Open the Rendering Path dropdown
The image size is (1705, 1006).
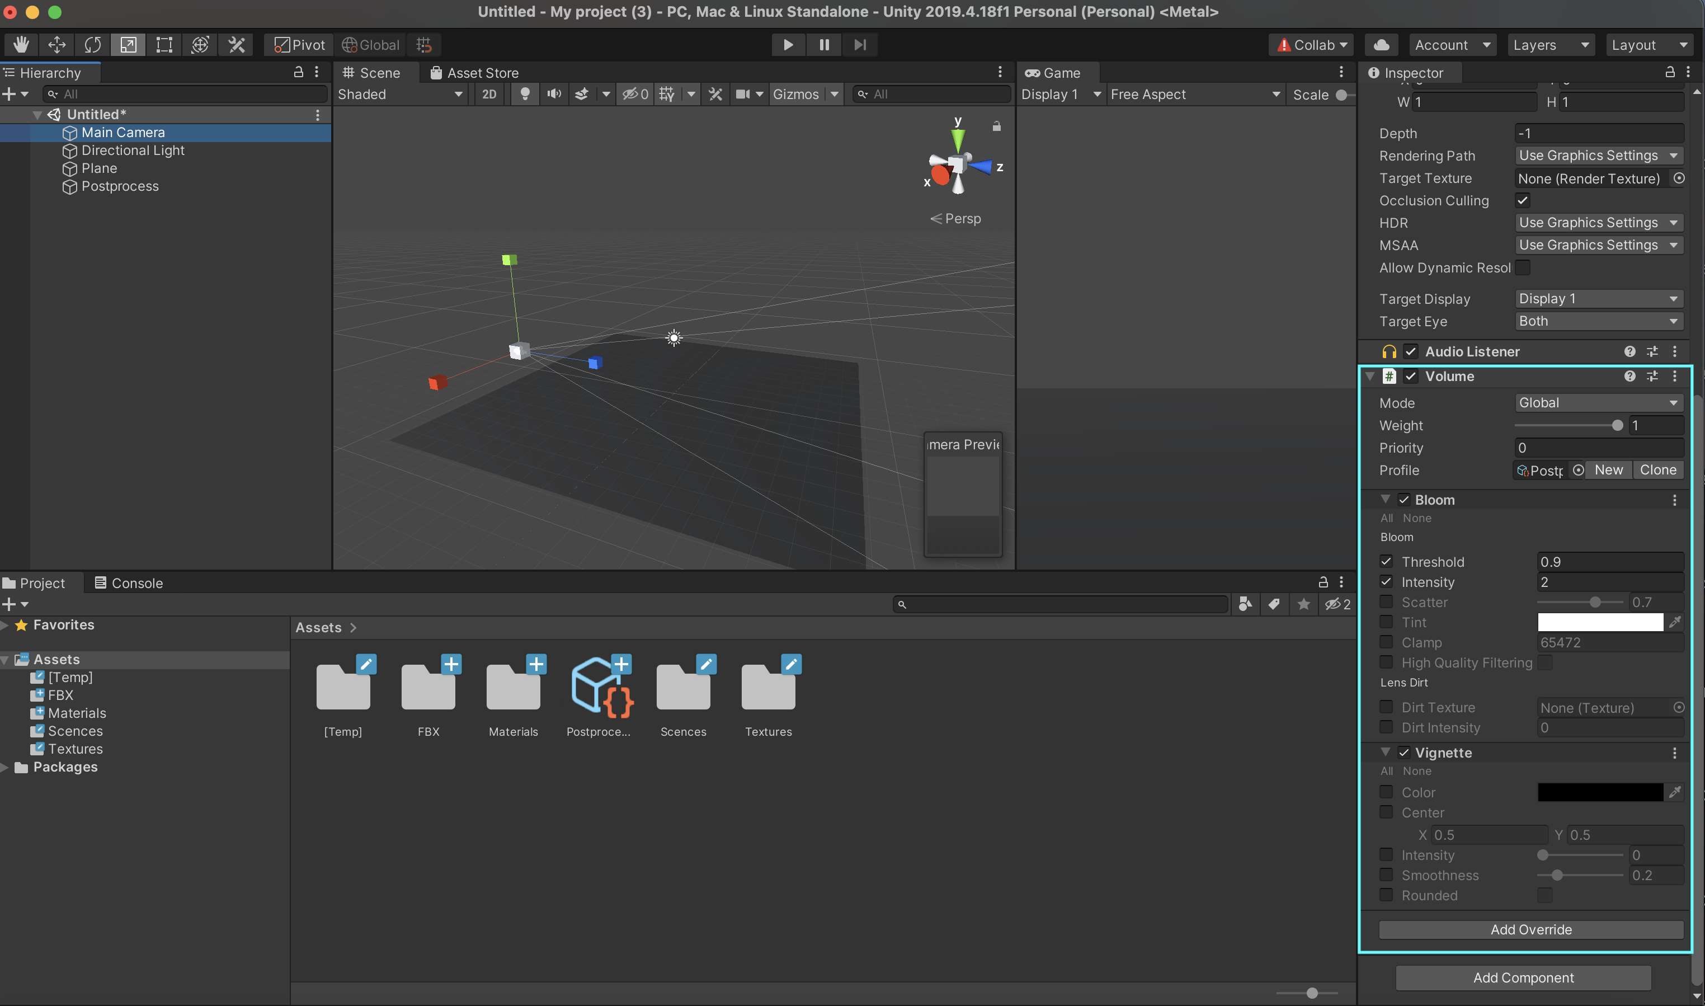(x=1598, y=155)
